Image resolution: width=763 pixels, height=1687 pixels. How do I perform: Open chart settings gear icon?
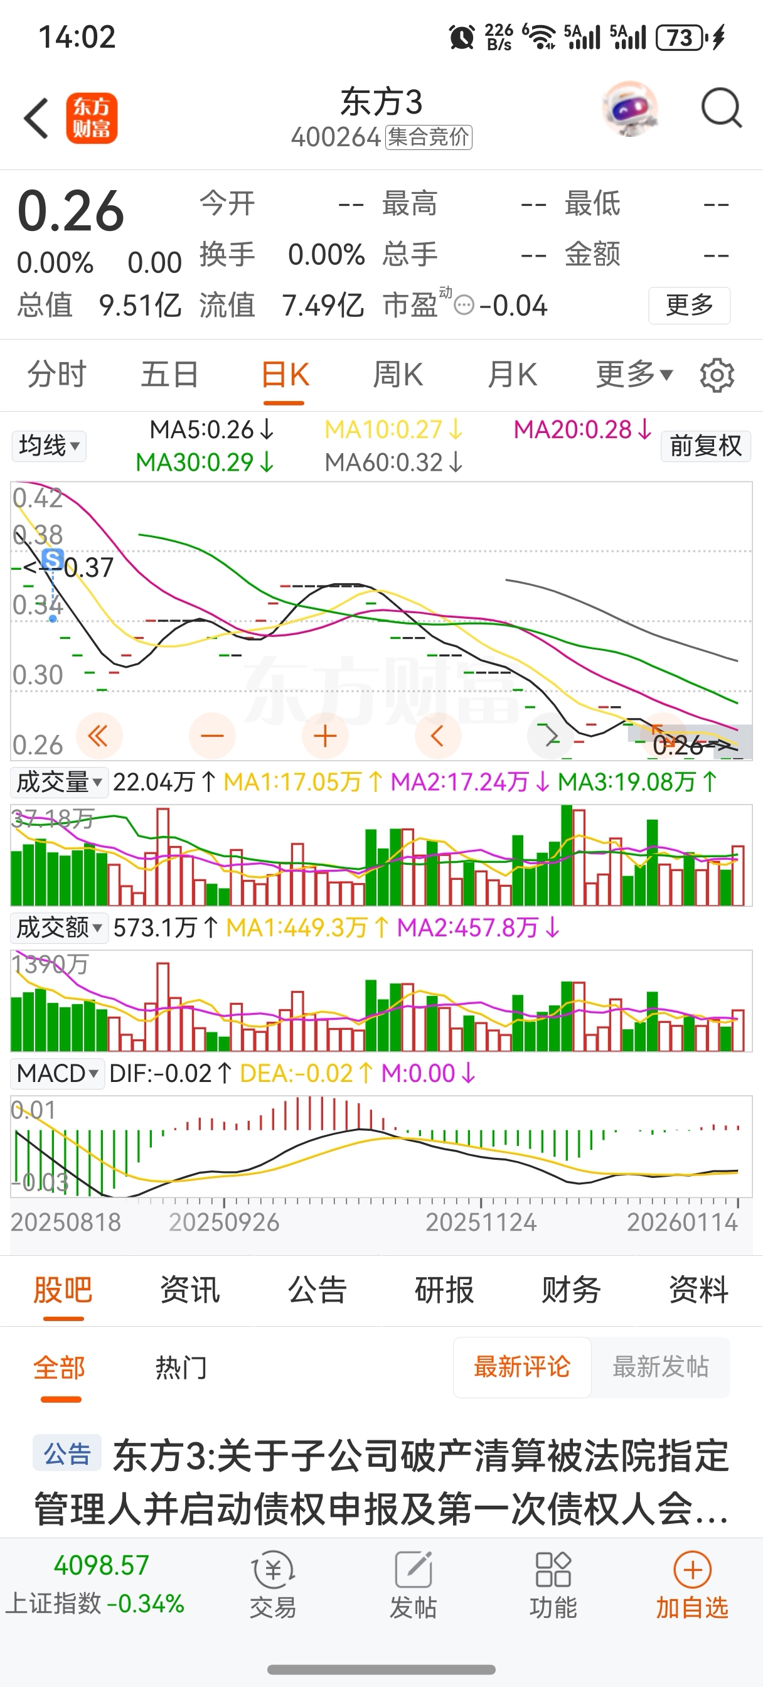[717, 375]
